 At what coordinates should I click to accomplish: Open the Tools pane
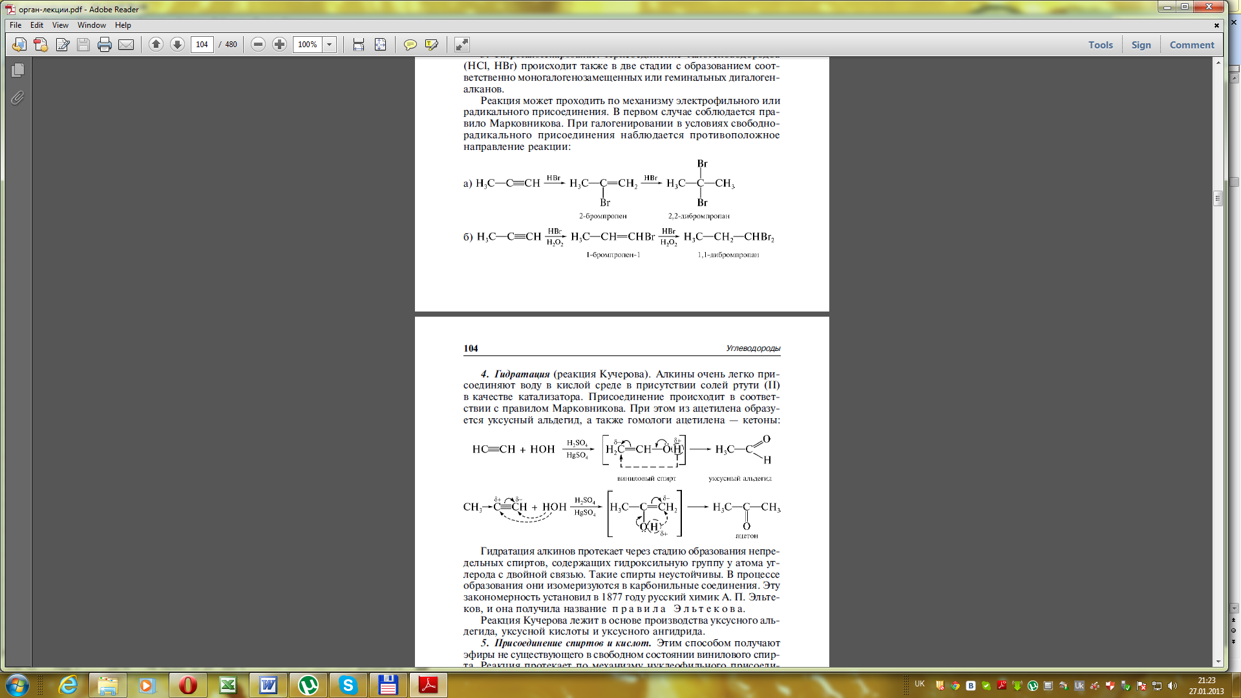[1100, 45]
